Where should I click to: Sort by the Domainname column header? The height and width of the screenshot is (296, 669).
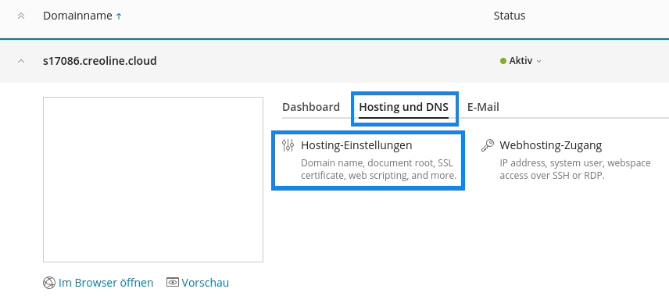pyautogui.click(x=77, y=16)
